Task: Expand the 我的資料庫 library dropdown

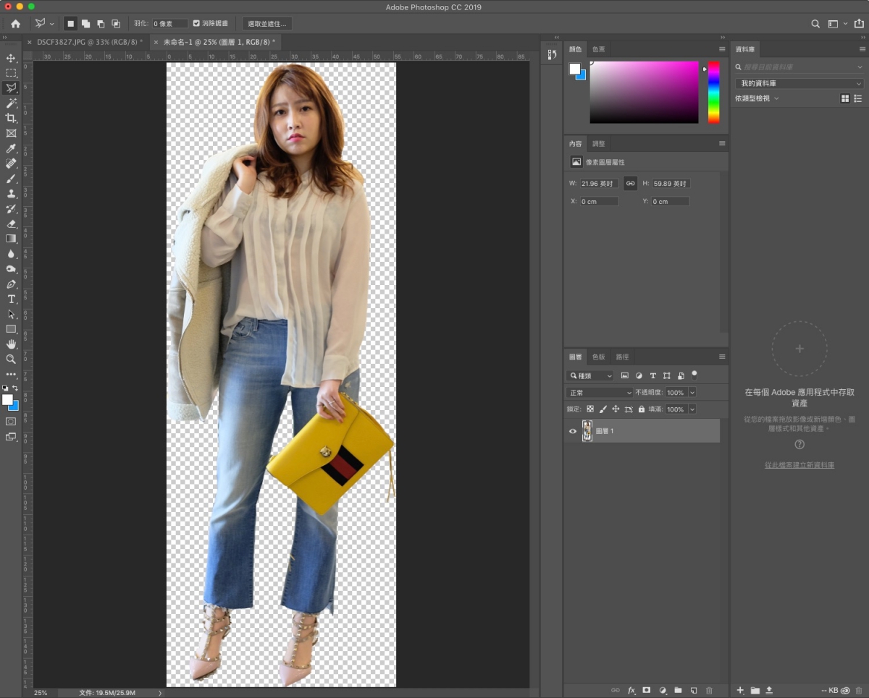Action: click(799, 84)
